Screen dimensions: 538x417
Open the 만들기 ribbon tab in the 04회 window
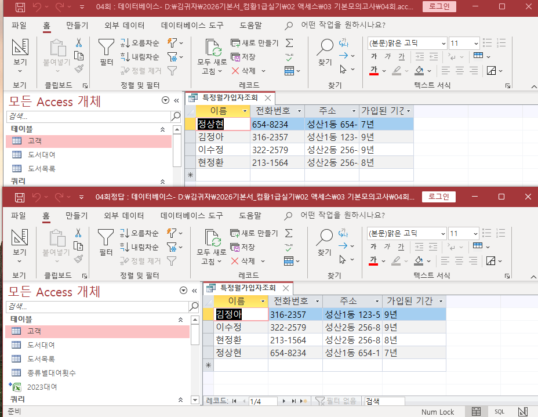(77, 26)
